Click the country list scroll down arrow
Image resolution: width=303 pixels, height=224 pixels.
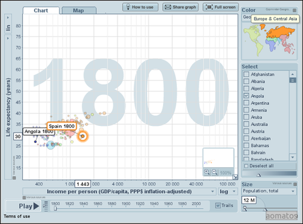point(293,157)
